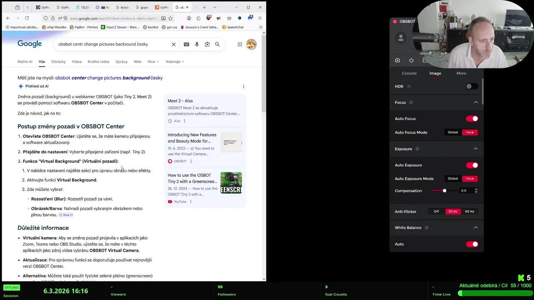Open Videa search tab

[77, 62]
